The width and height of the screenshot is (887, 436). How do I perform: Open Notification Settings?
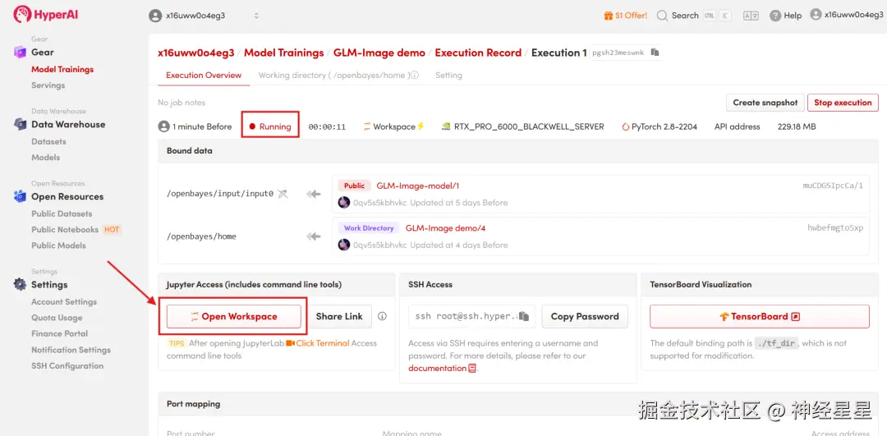tap(71, 350)
